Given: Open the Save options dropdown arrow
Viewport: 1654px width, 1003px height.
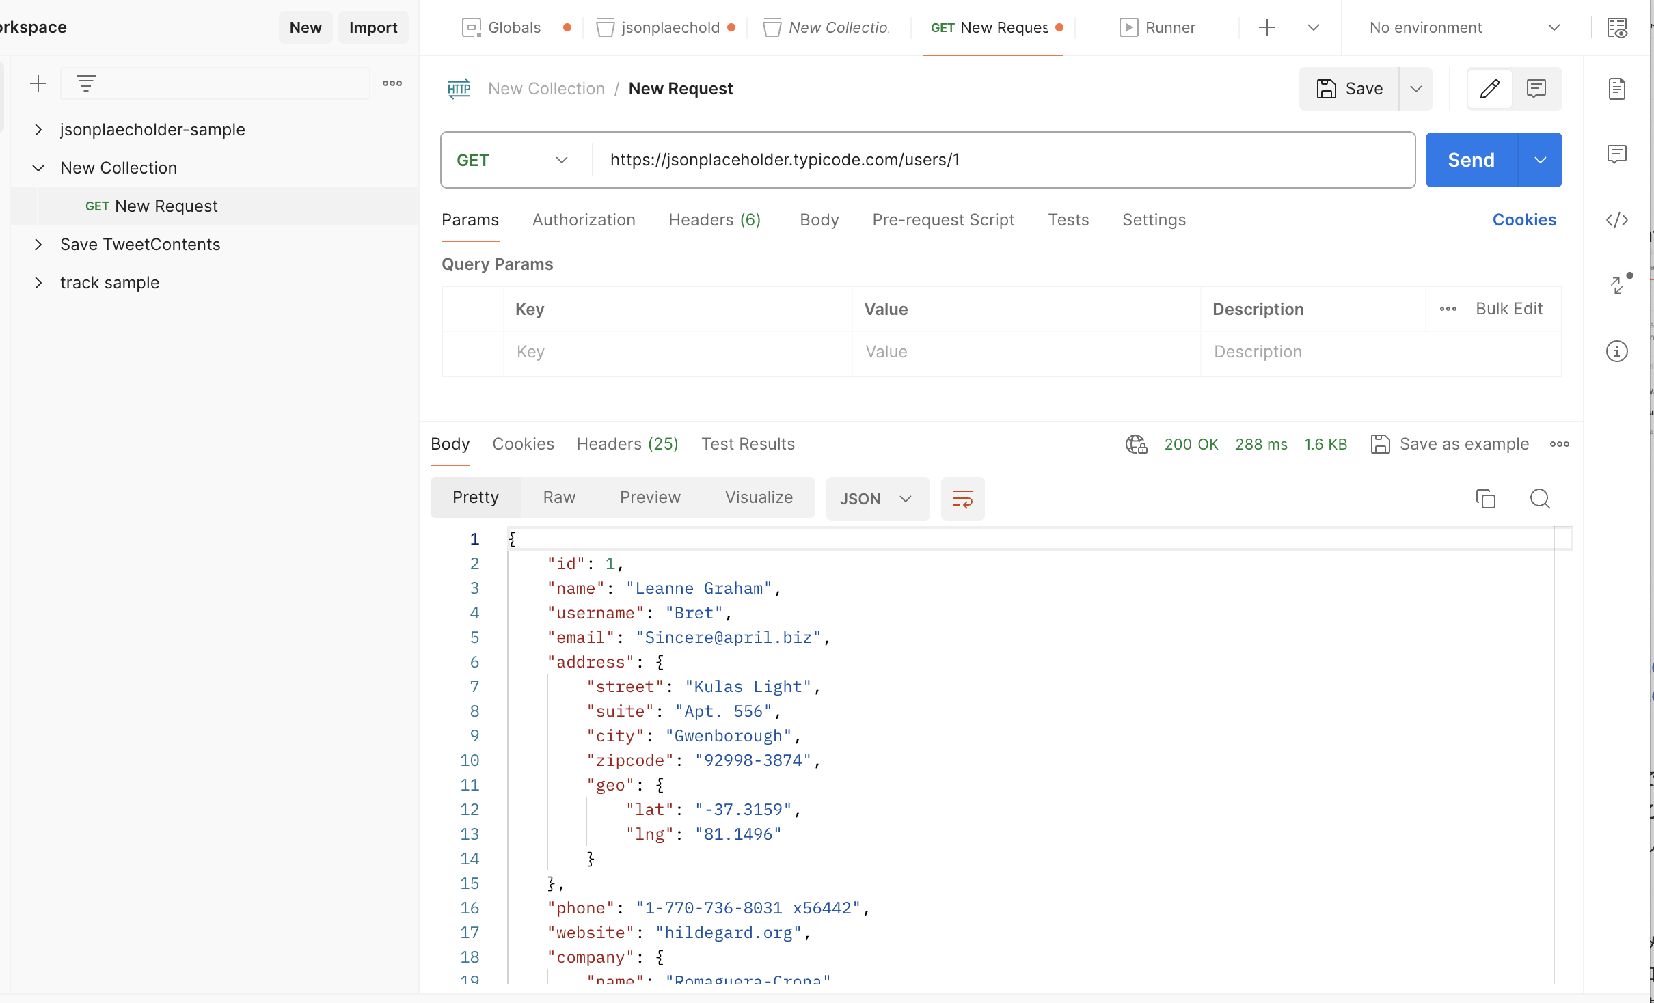Looking at the screenshot, I should tap(1416, 89).
